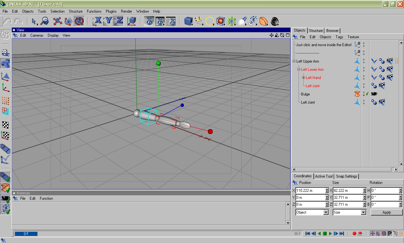Choose the Scale tool icon

(x=68, y=21)
